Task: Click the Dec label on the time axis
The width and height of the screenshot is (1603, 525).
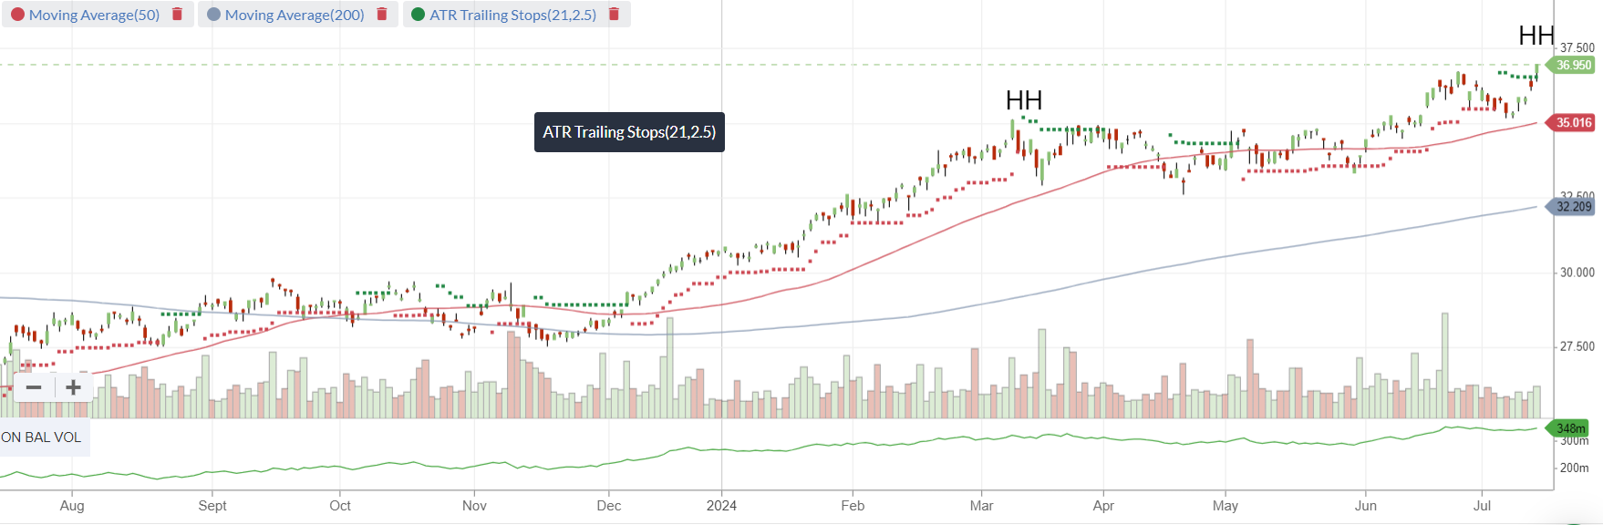Action: pos(608,506)
